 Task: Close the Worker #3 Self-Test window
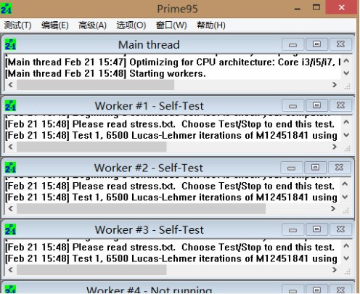tap(340, 229)
